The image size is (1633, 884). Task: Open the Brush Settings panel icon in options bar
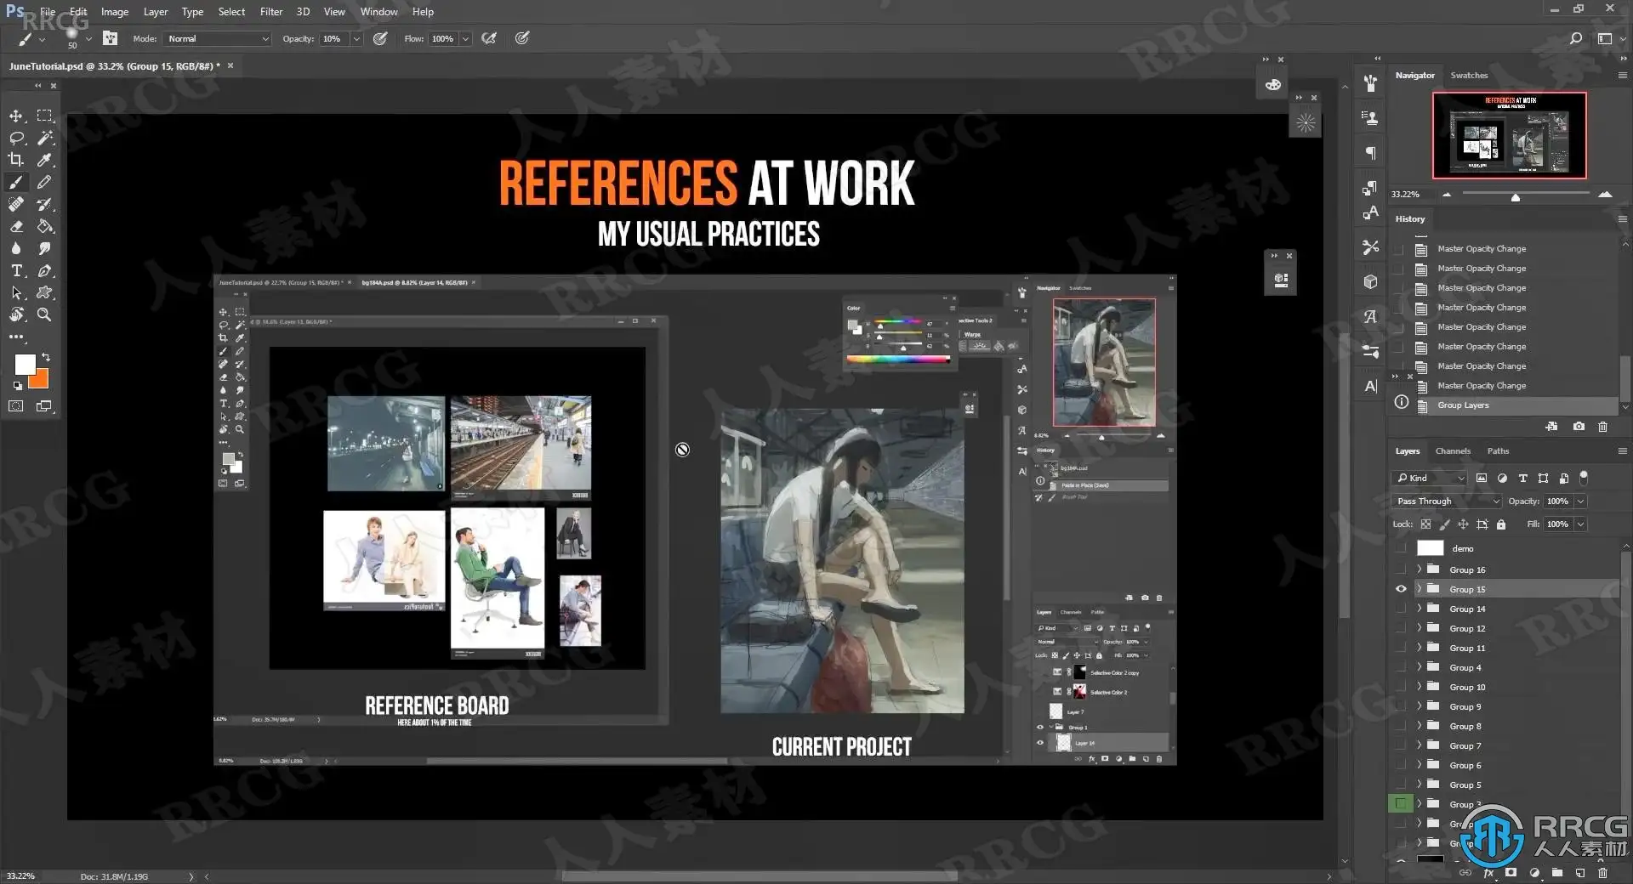(110, 38)
